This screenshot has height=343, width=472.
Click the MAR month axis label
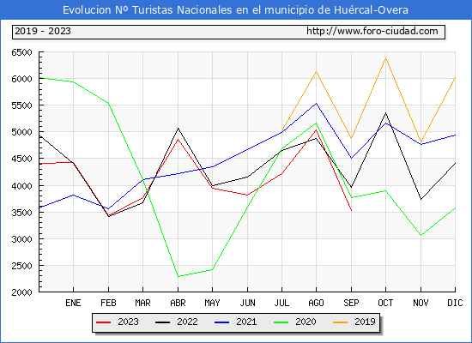tap(142, 303)
